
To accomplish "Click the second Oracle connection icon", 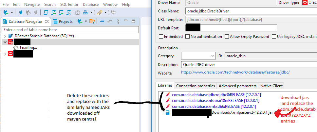I will 10,54.
